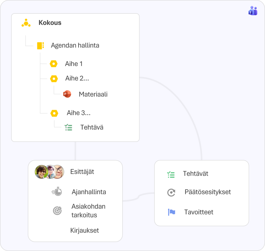265x251 pixels.
Task: Click the PowerPoint Materiaali icon
Action: 67,94
